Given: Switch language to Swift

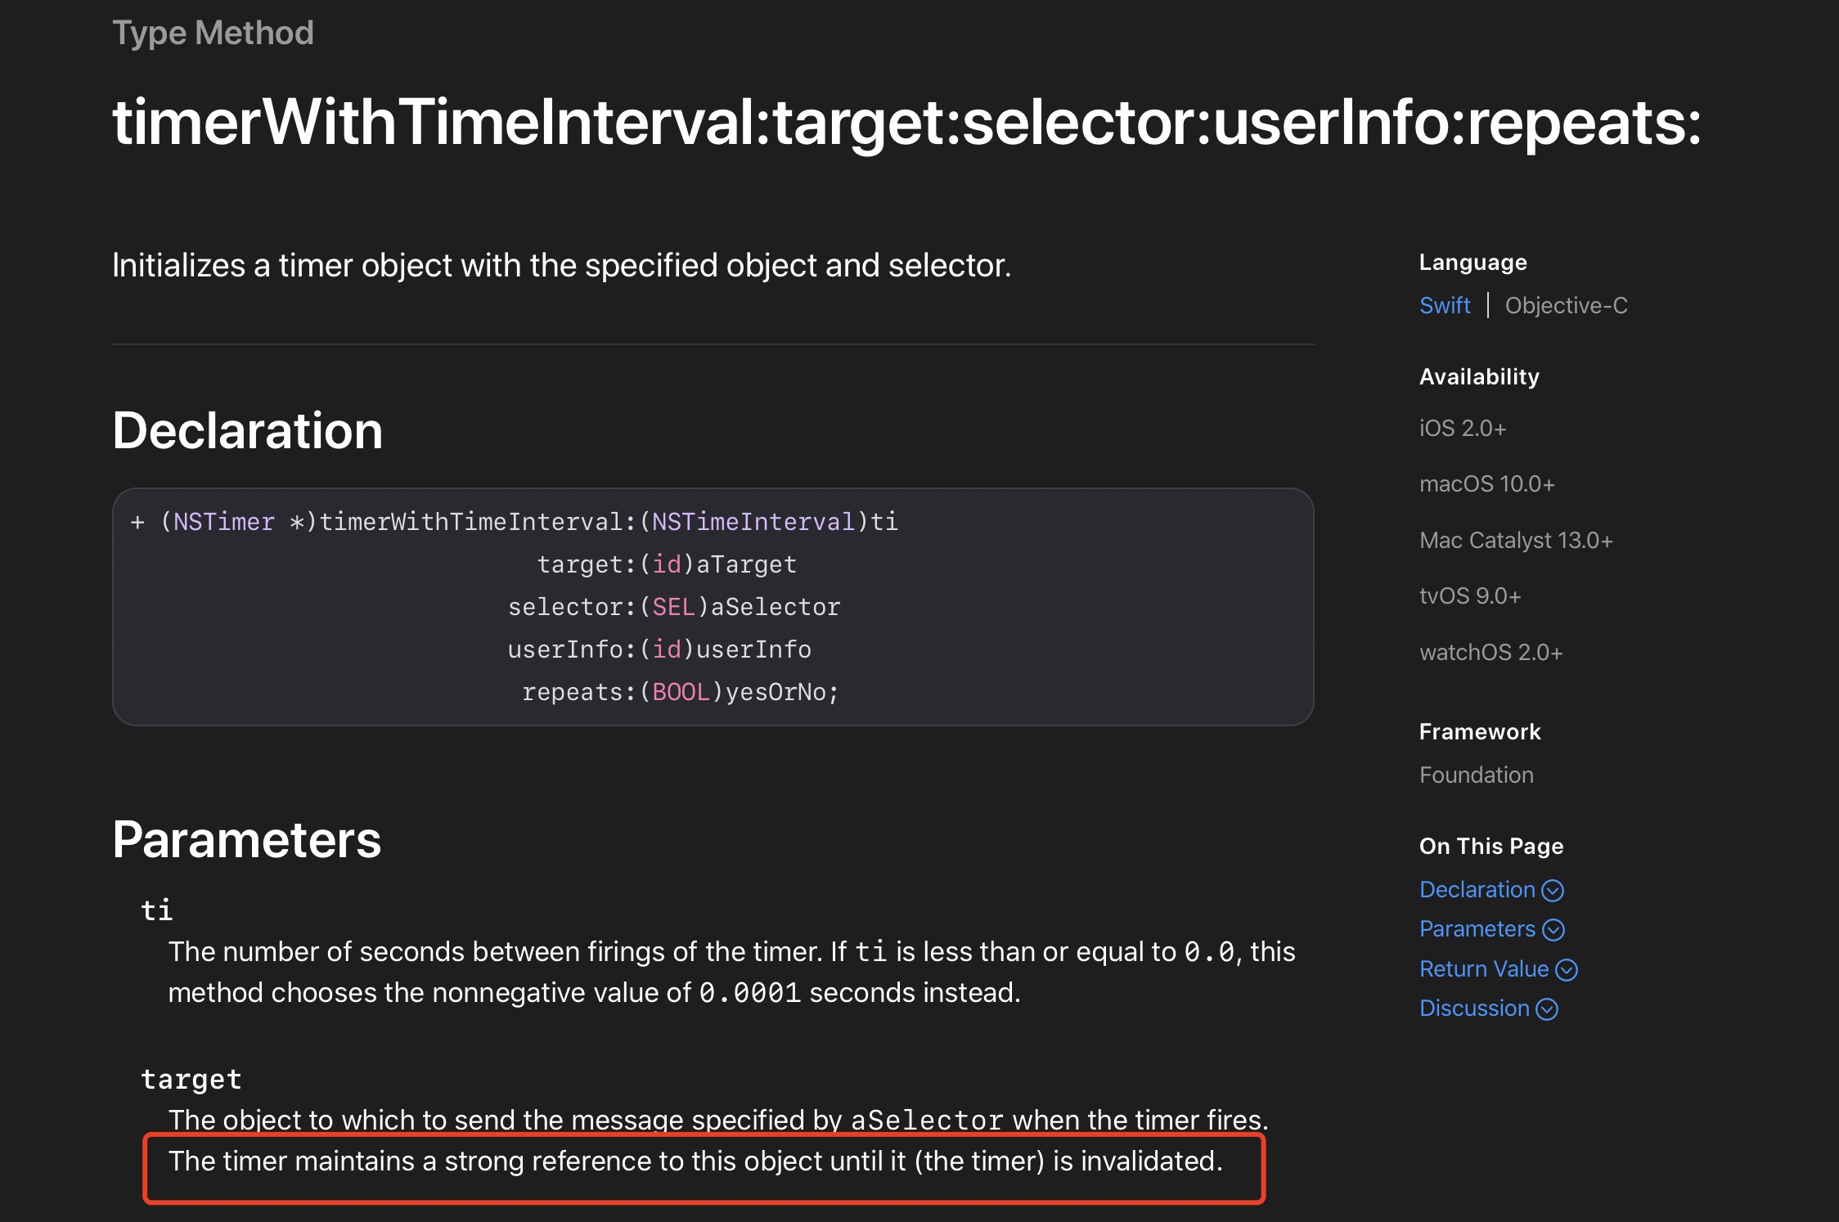Looking at the screenshot, I should (1444, 305).
